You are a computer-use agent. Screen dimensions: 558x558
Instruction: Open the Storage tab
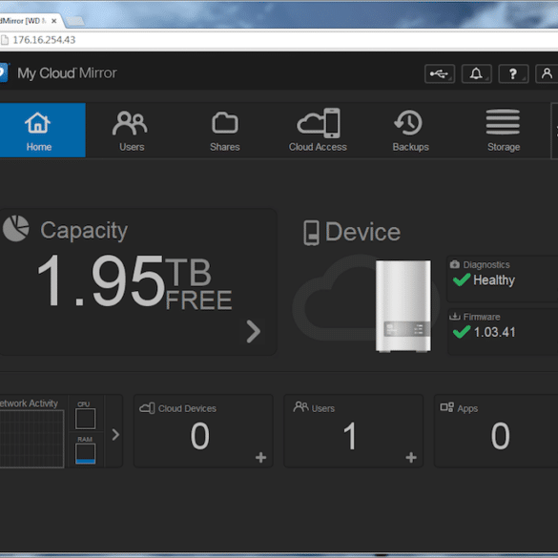[x=504, y=131]
